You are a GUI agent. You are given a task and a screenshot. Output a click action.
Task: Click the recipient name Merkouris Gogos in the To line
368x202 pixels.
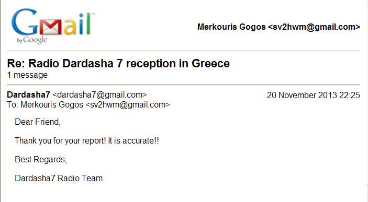52,104
